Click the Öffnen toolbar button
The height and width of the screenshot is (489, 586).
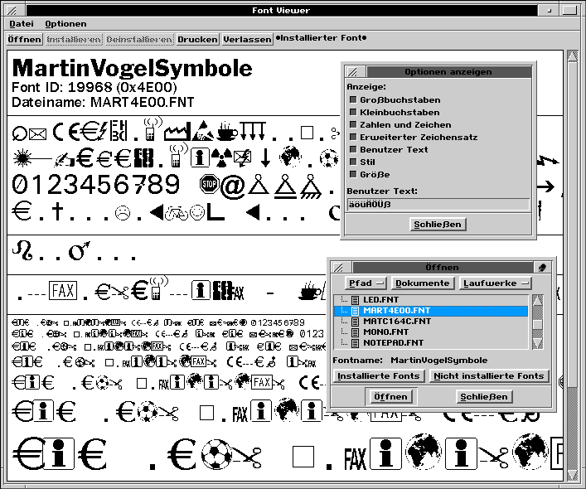click(x=25, y=39)
